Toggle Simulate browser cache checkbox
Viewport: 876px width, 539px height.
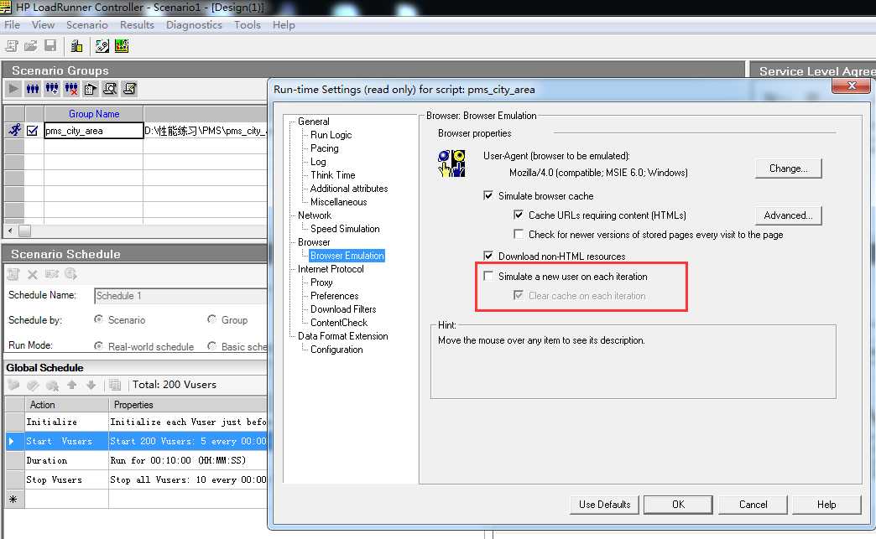tap(488, 195)
